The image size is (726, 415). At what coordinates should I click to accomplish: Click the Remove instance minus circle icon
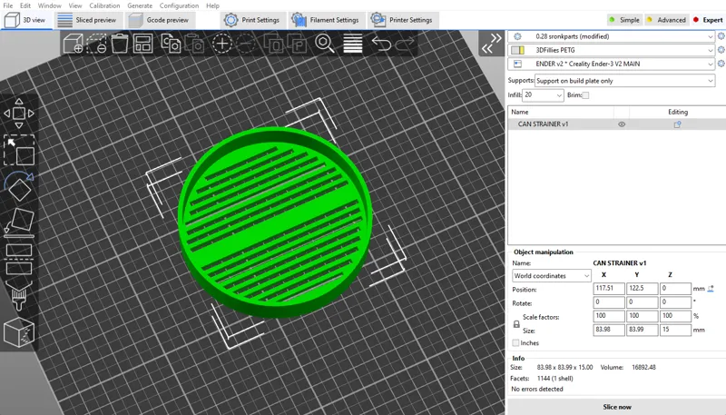245,44
